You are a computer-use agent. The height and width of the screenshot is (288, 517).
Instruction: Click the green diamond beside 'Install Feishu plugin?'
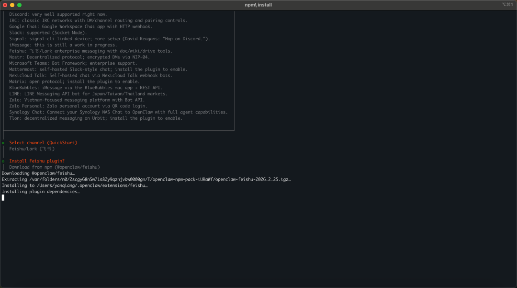tap(3, 161)
